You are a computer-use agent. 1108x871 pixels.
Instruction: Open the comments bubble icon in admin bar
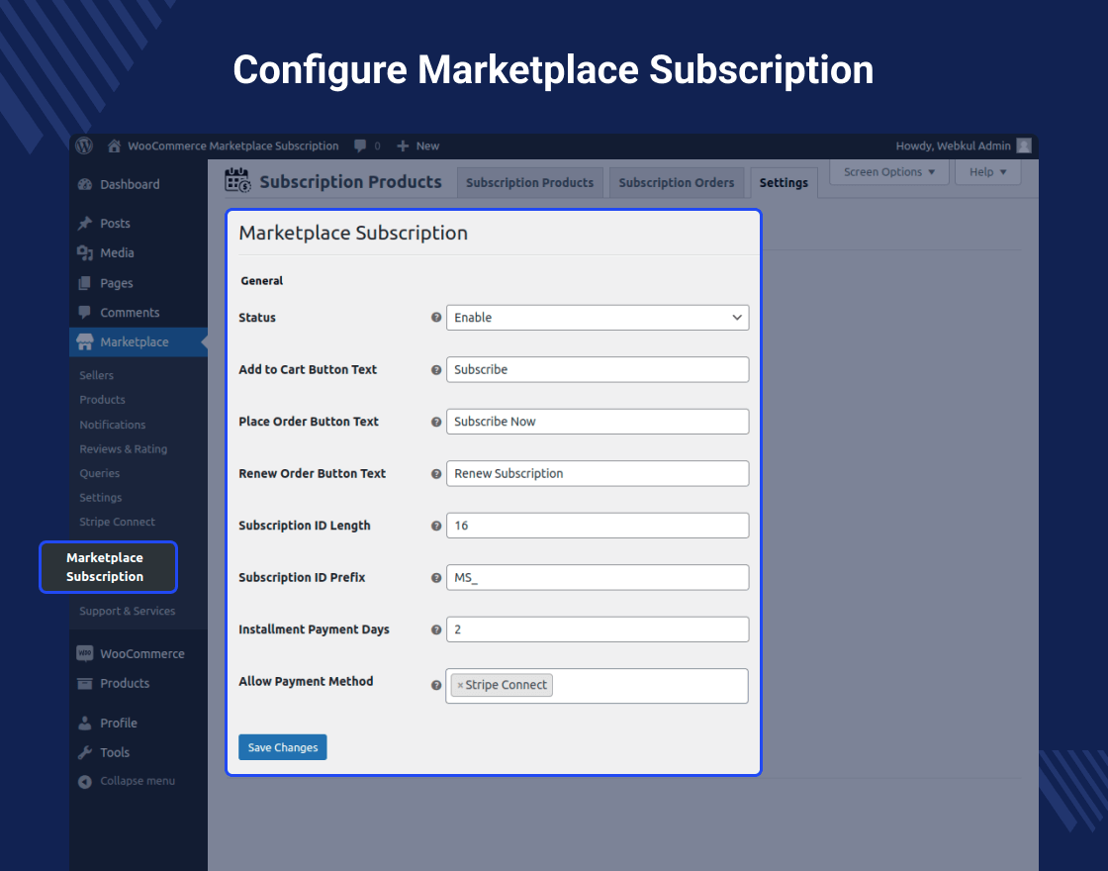pos(360,145)
